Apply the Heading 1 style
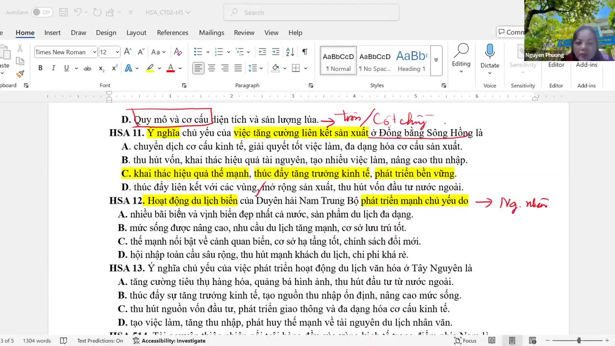615x346 pixels. tap(411, 61)
